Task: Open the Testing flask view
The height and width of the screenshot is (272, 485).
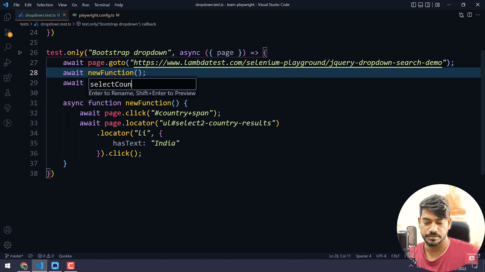Action: coord(8,93)
